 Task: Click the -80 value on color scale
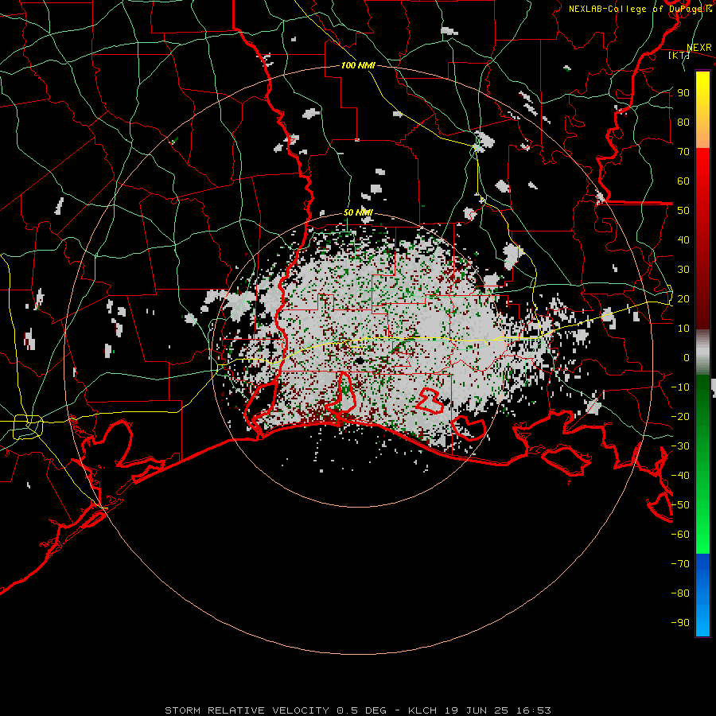click(x=680, y=593)
